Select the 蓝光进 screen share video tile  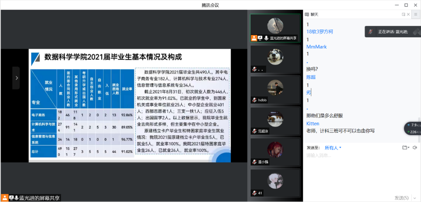(x=275, y=28)
